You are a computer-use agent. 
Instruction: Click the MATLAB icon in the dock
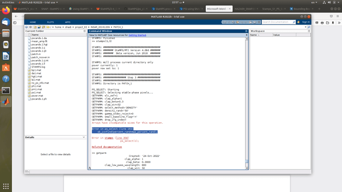tap(6, 101)
